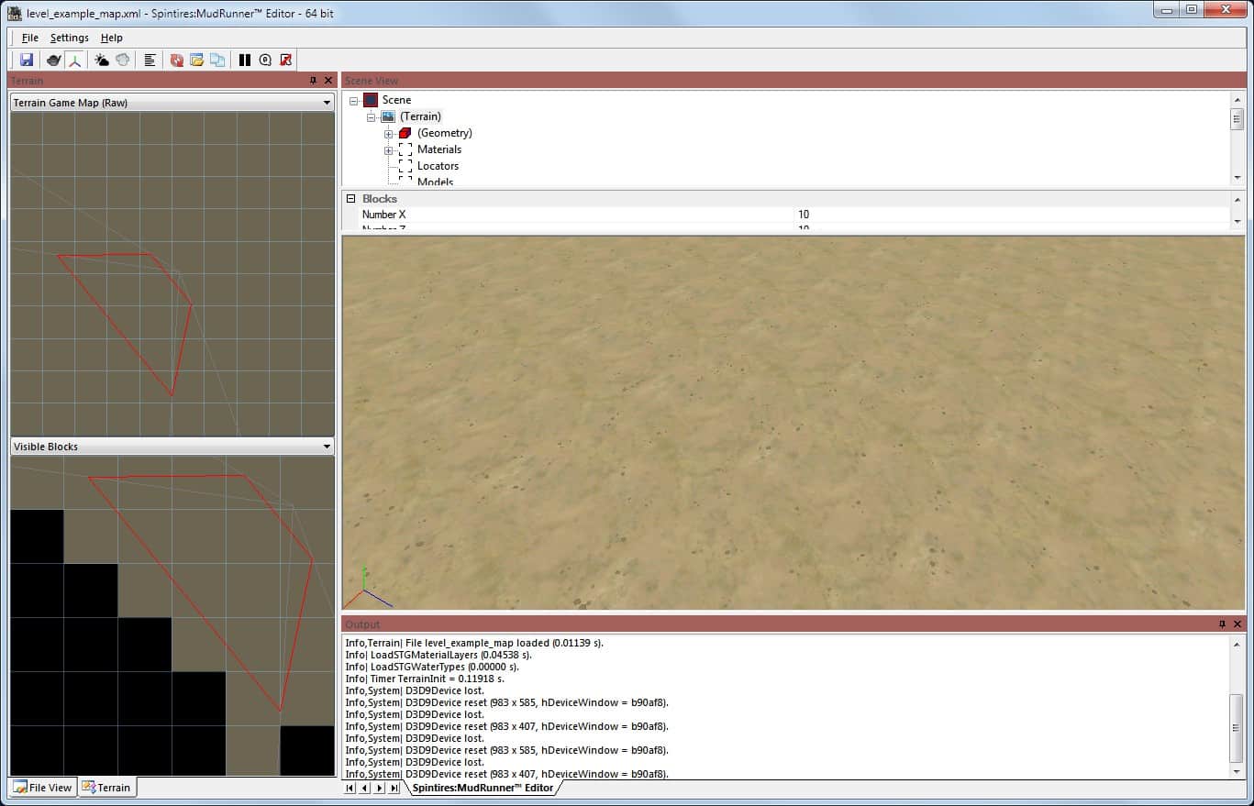Open the Visible Blocks dropdown
Screen dimensions: 1254x806
(x=327, y=447)
